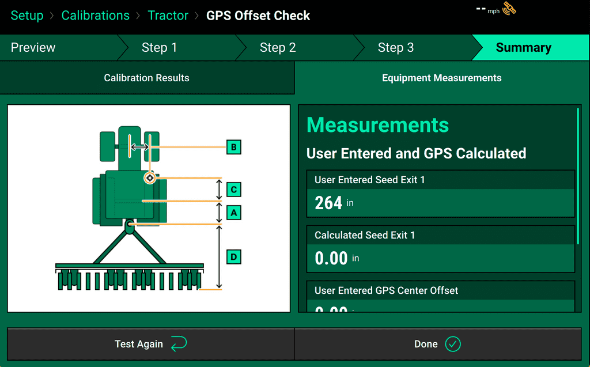
Task: Navigate to Setup in the breadcrumb
Action: click(27, 16)
